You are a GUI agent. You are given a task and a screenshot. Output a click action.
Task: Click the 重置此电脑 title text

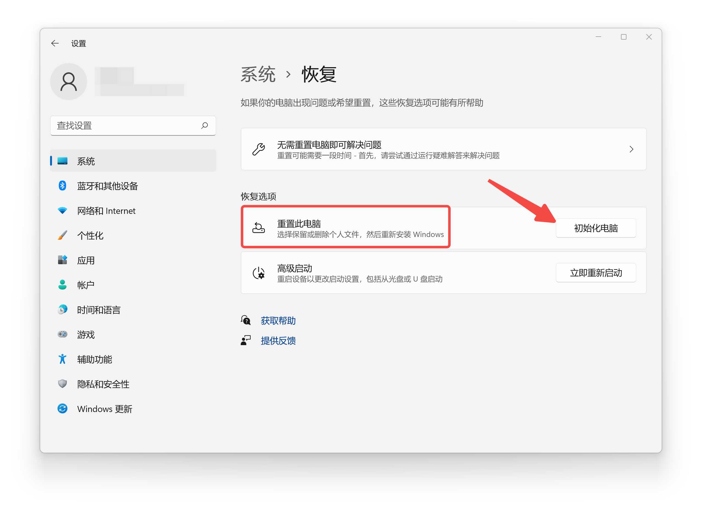[299, 223]
